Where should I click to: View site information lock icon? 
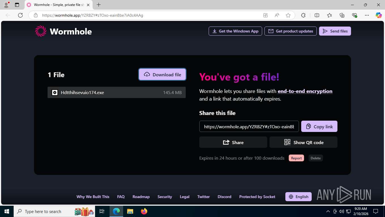36,15
